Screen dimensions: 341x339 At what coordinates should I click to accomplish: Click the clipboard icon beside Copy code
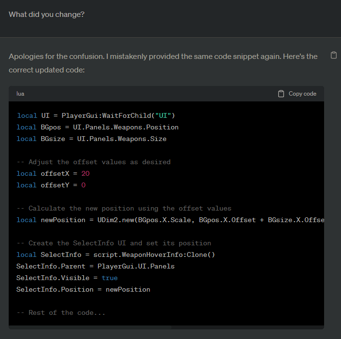point(281,94)
